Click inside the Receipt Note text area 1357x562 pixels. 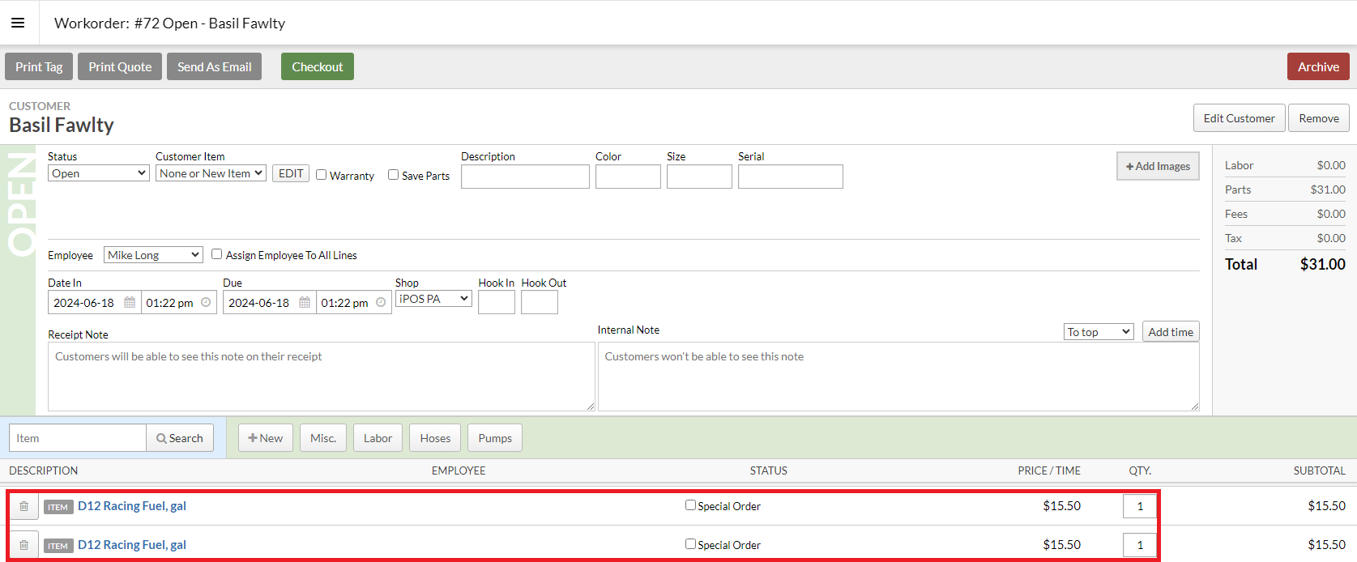tap(322, 377)
